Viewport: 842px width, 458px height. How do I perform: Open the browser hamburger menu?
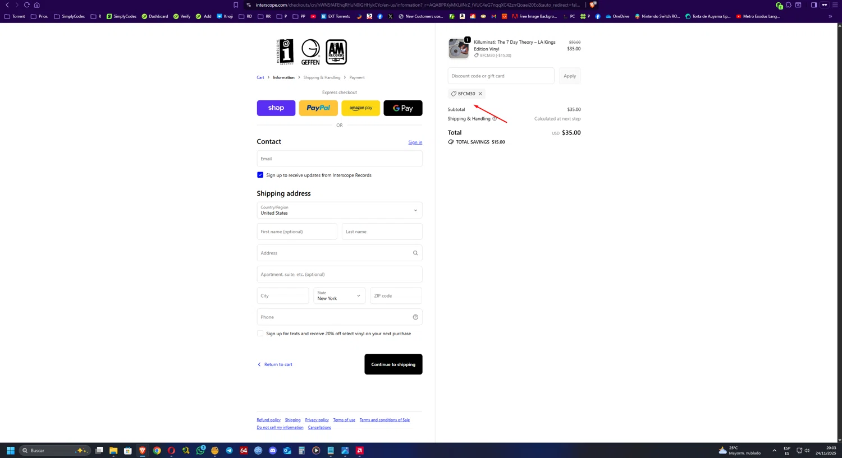pyautogui.click(x=835, y=5)
